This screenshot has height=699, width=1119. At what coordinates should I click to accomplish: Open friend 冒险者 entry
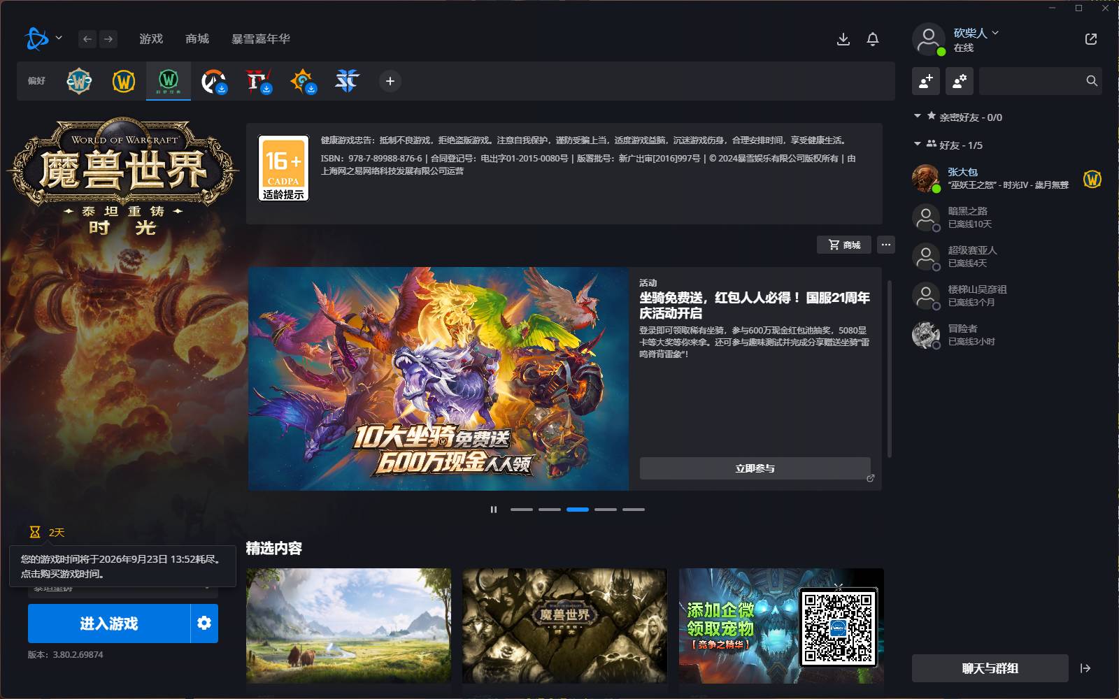click(x=1007, y=335)
